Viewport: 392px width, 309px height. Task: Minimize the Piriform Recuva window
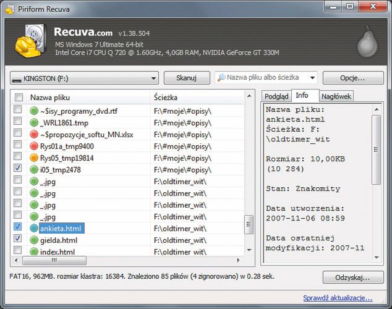333,6
